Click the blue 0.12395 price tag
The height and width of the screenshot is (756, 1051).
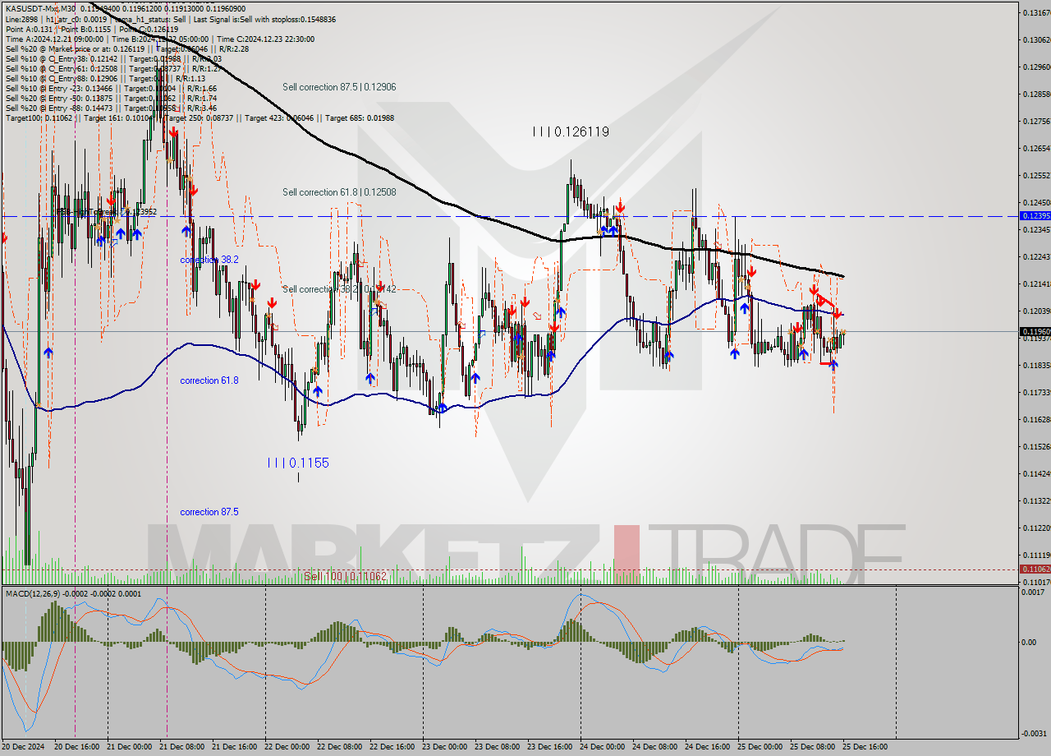point(1034,215)
